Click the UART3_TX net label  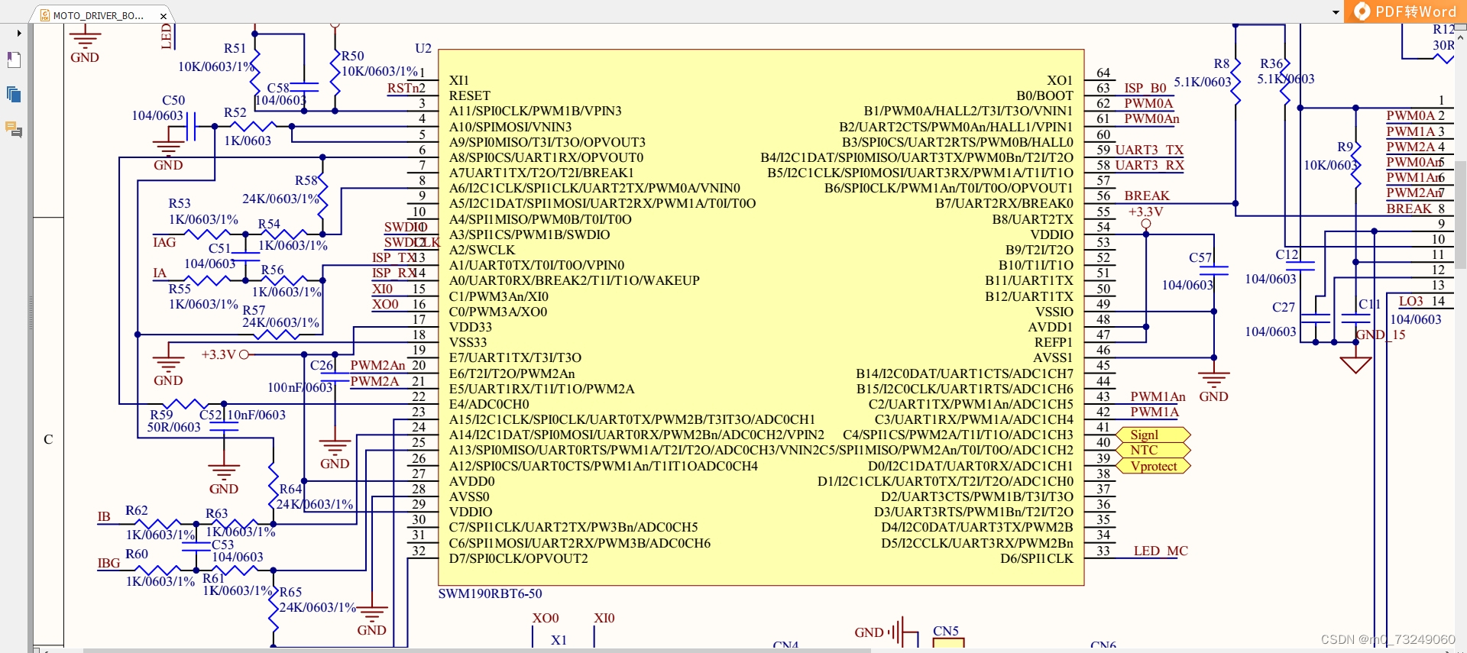pos(1149,150)
